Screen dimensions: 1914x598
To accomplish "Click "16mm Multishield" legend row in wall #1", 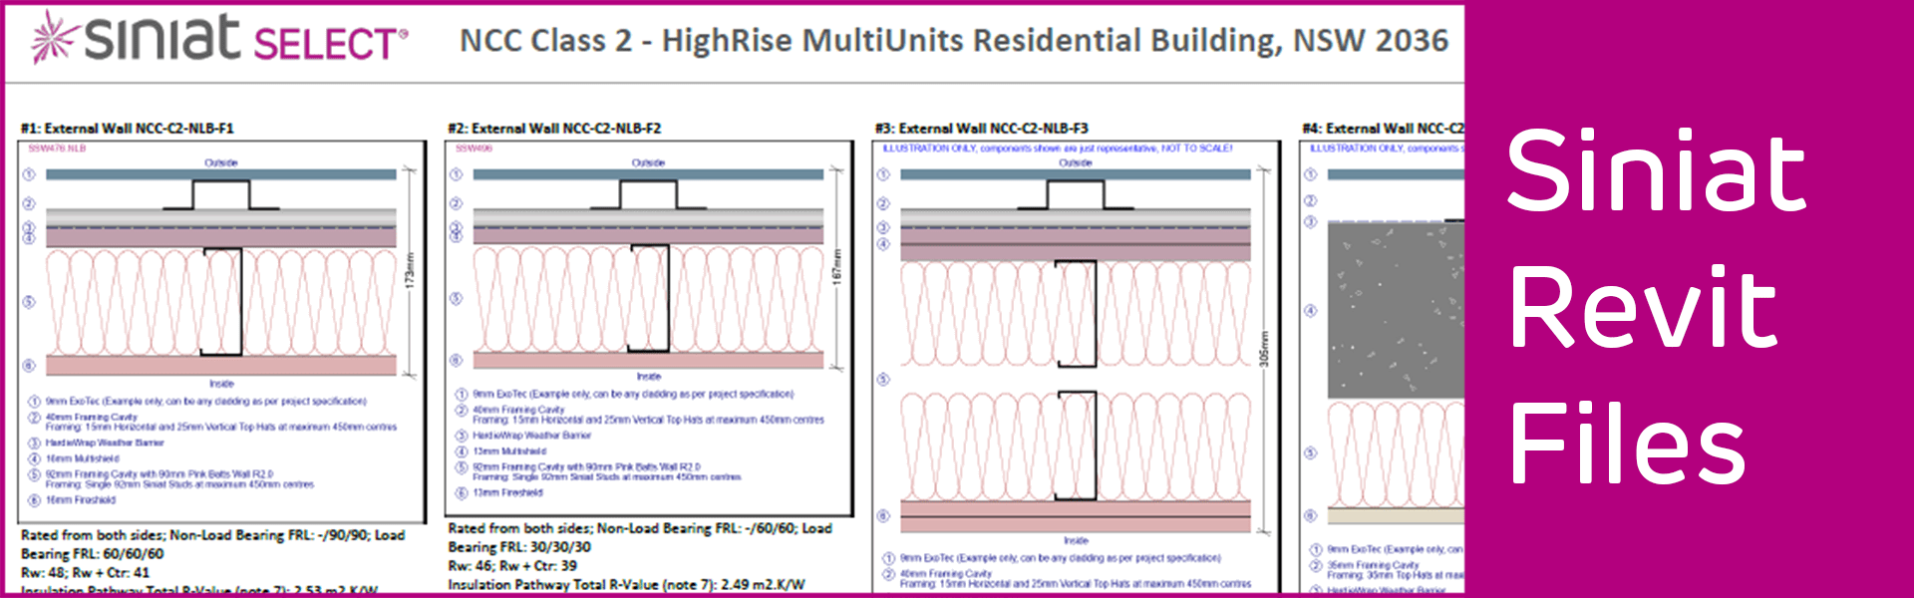I will coord(75,459).
